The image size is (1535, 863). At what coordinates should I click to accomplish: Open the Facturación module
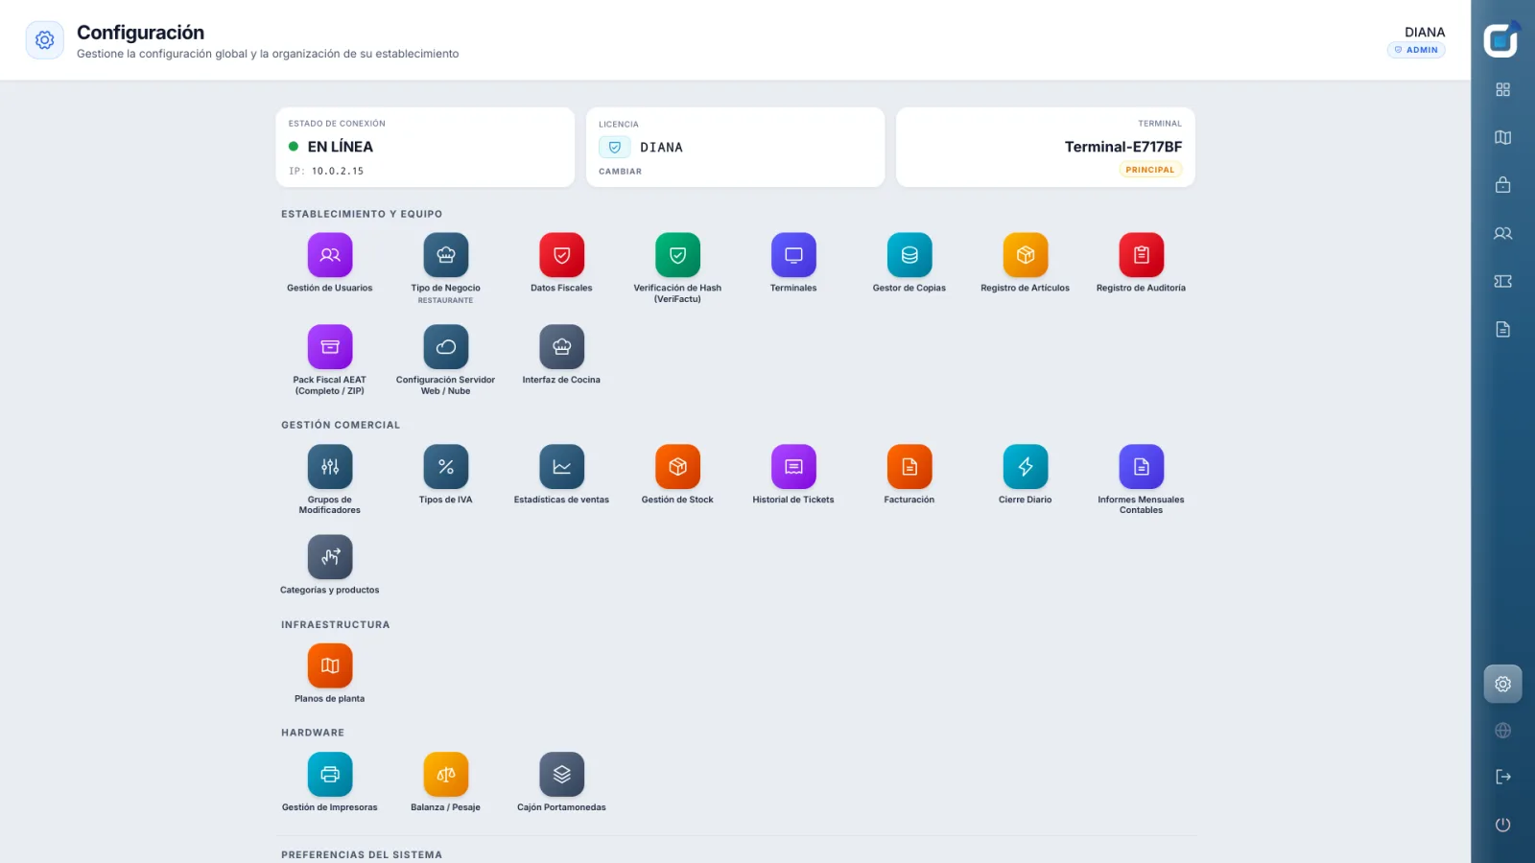[909, 467]
